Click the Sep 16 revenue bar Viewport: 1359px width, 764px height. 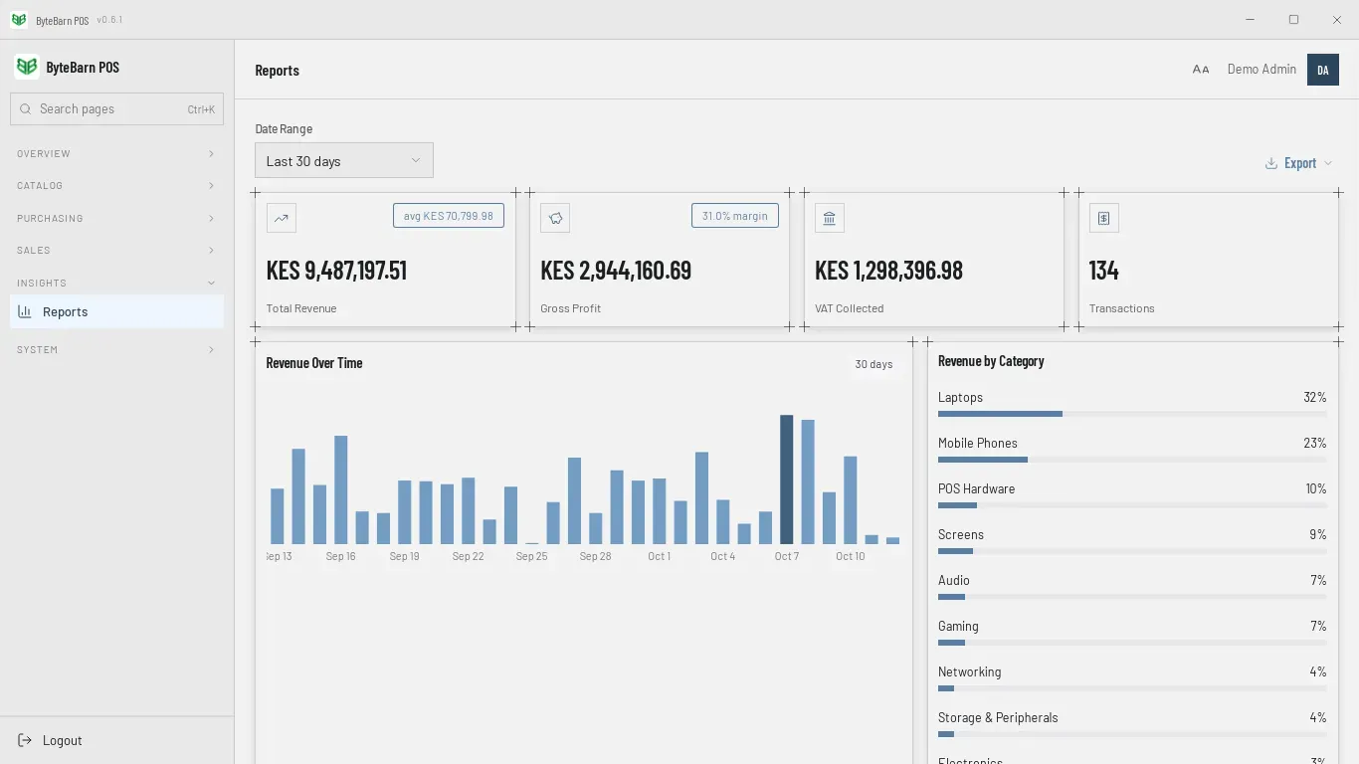[x=340, y=489]
